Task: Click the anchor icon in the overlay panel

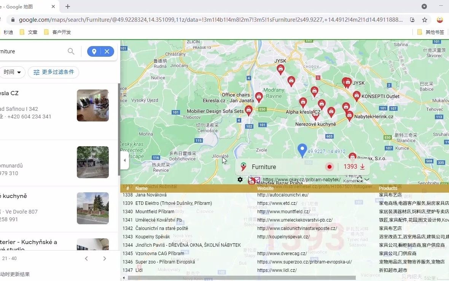Action: click(x=251, y=180)
